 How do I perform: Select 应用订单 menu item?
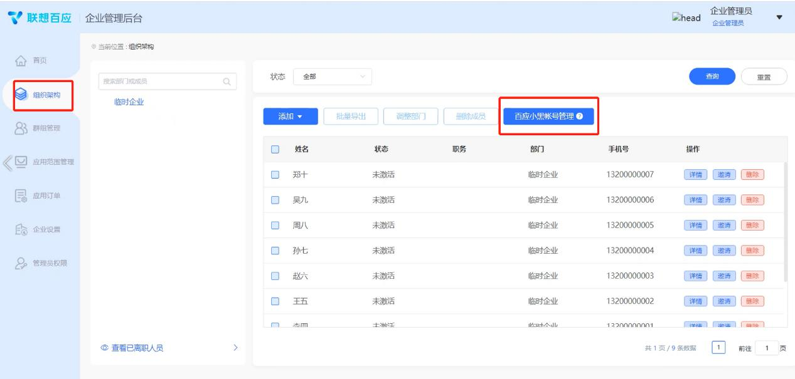click(x=46, y=197)
